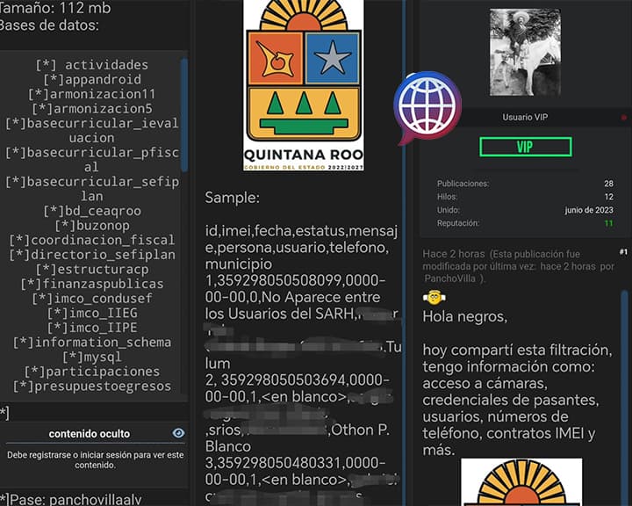Click the Hace 2 horas timestamp
Image resolution: width=632 pixels, height=506 pixels.
[454, 254]
